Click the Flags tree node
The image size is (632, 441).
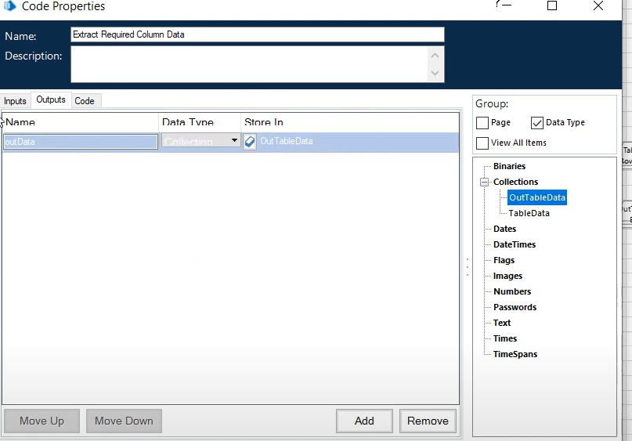(x=504, y=260)
